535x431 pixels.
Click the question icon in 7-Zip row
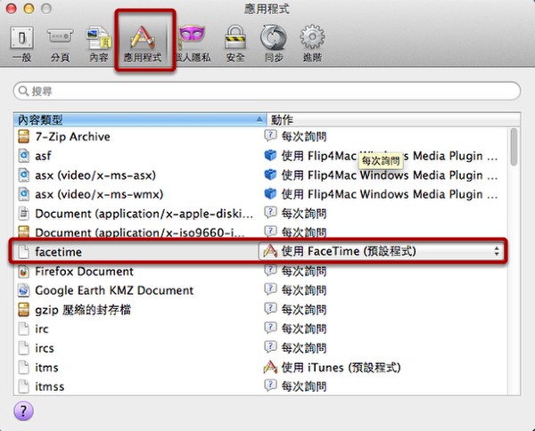pos(270,136)
